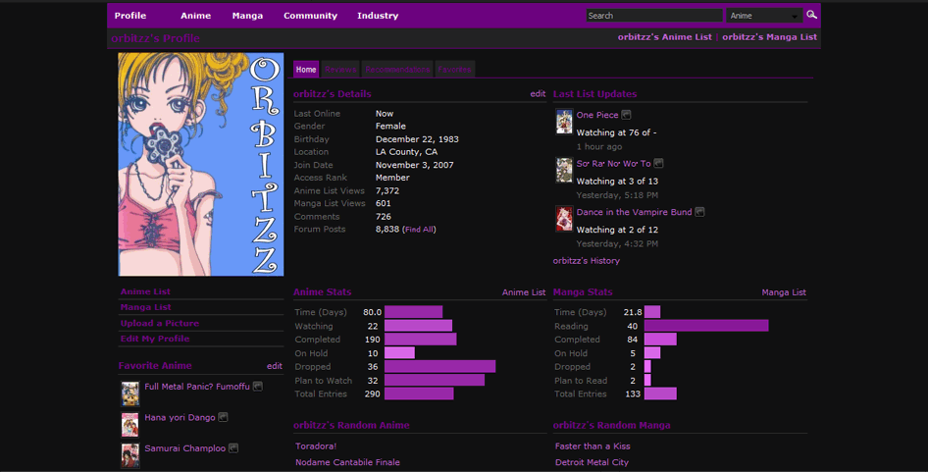
Task: Open Detroit Metal City manga link
Action: [592, 462]
